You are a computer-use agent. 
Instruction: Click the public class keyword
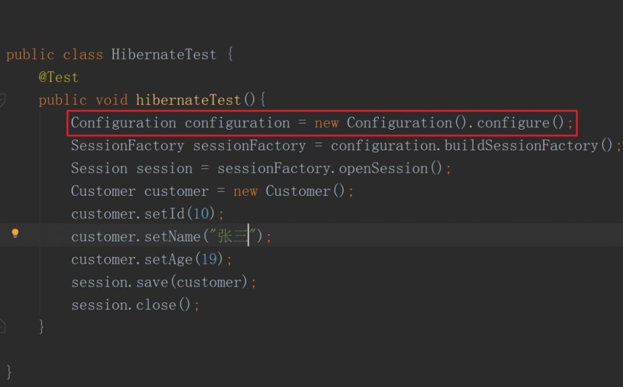(54, 54)
